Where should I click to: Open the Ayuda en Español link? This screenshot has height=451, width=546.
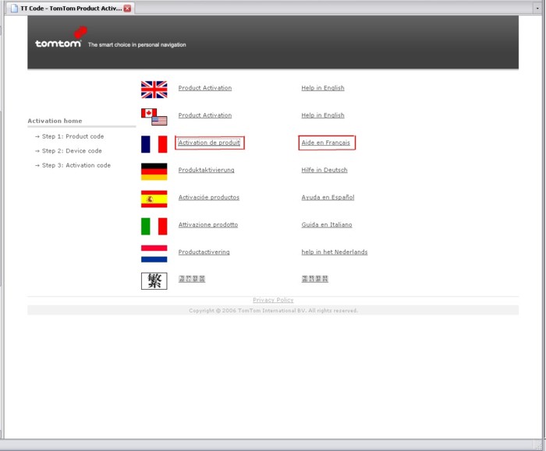pos(328,197)
